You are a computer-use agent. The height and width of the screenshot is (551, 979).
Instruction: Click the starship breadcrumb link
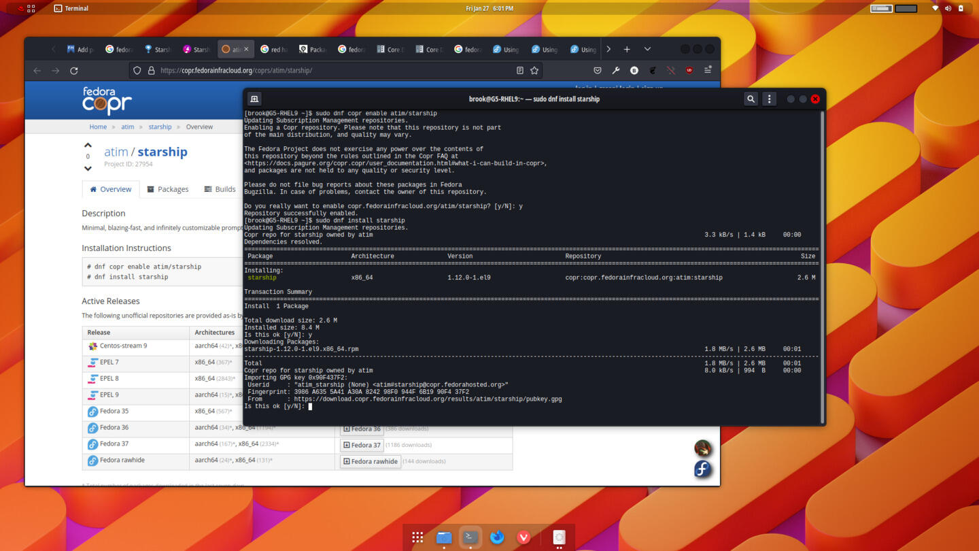coord(160,127)
